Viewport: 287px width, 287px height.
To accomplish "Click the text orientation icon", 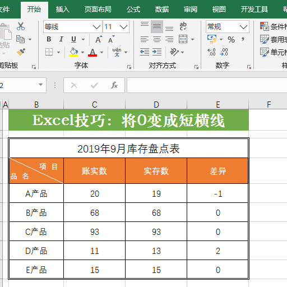I will tap(174, 52).
